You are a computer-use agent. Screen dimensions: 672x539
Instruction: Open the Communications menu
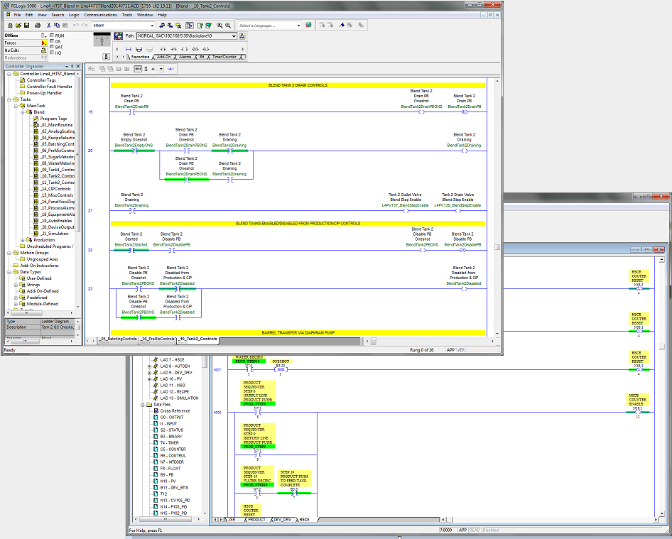(101, 15)
